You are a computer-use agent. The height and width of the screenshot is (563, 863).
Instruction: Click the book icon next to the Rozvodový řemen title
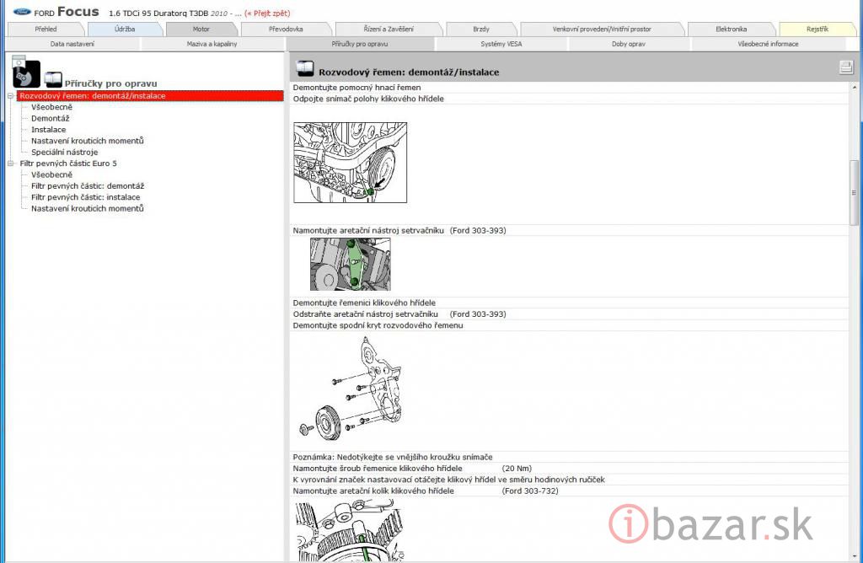click(306, 70)
